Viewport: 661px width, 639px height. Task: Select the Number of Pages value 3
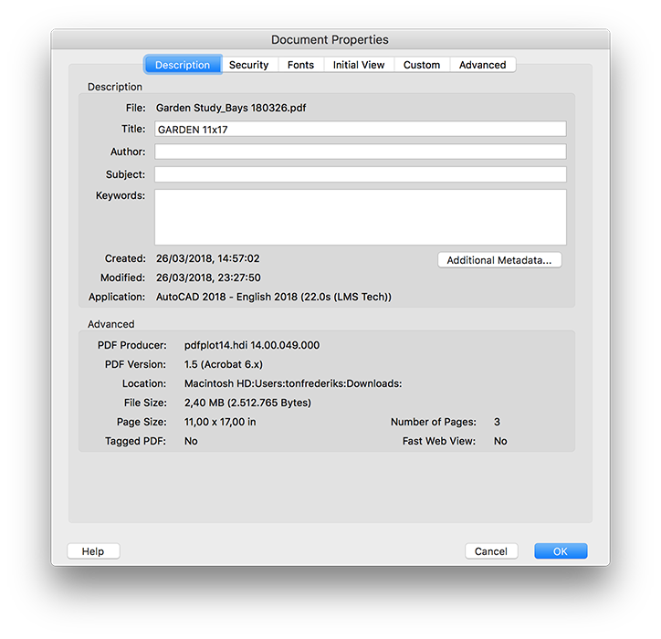(x=497, y=422)
